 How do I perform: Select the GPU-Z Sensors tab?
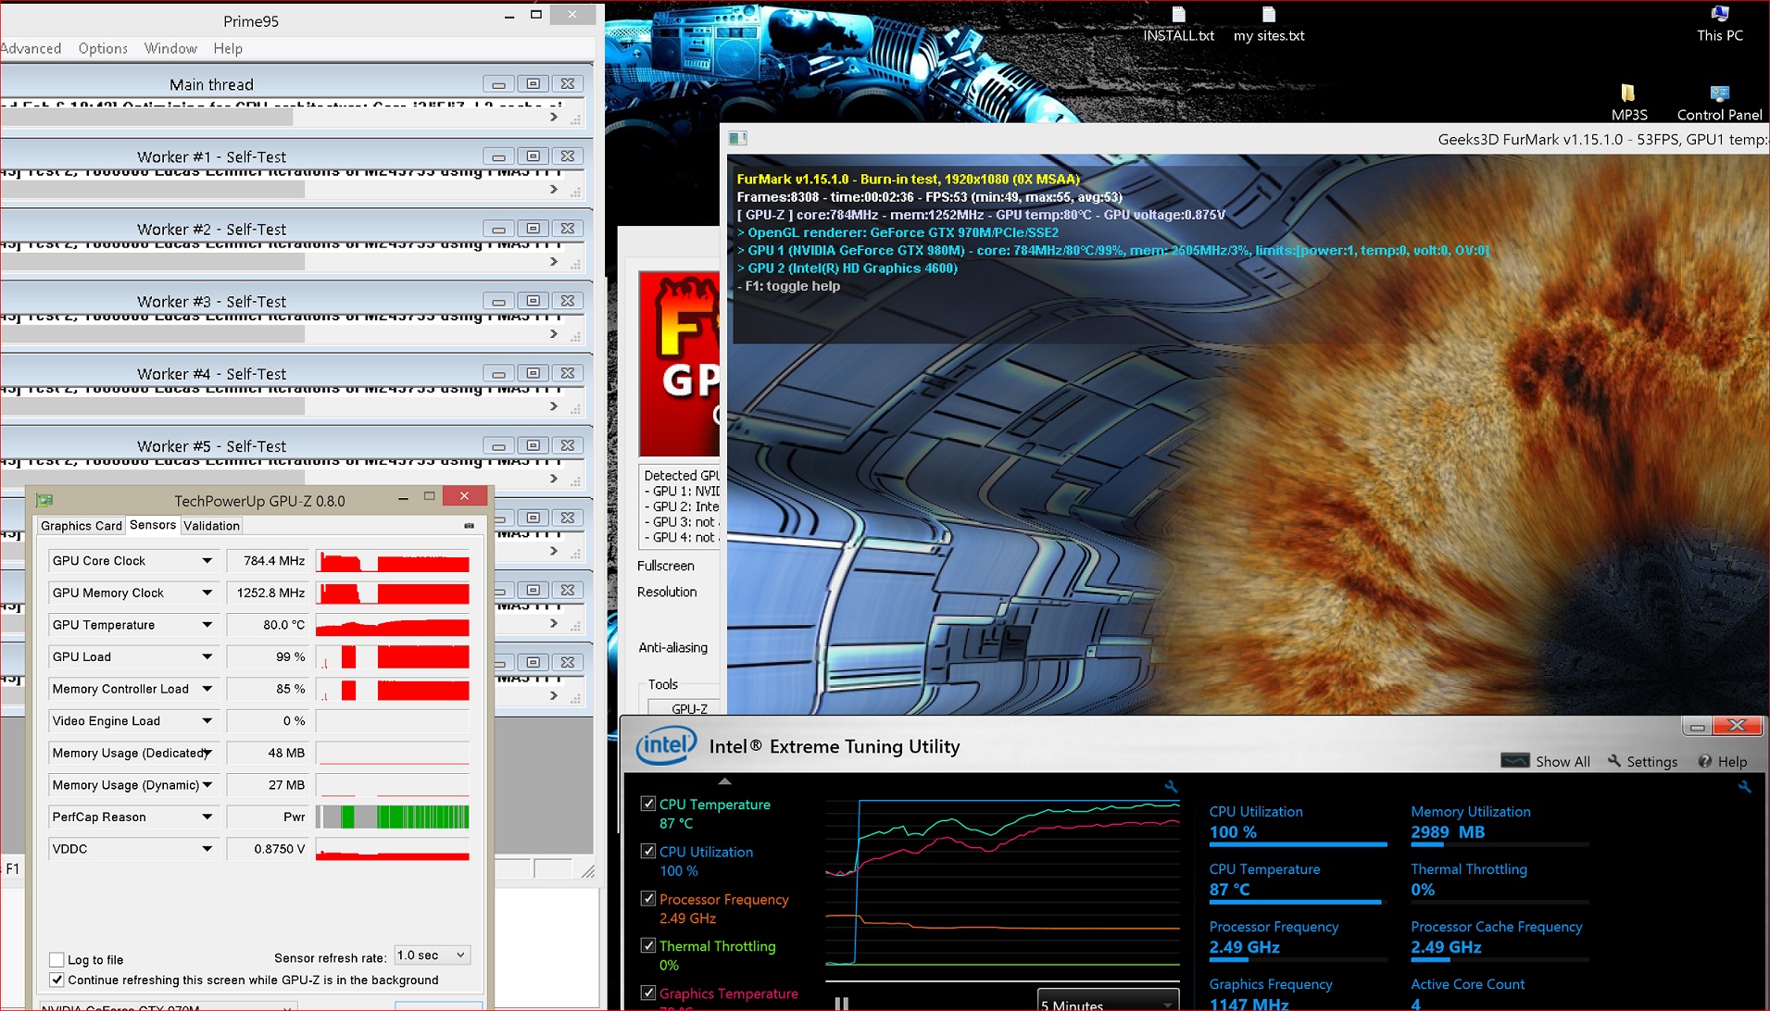[x=153, y=525]
